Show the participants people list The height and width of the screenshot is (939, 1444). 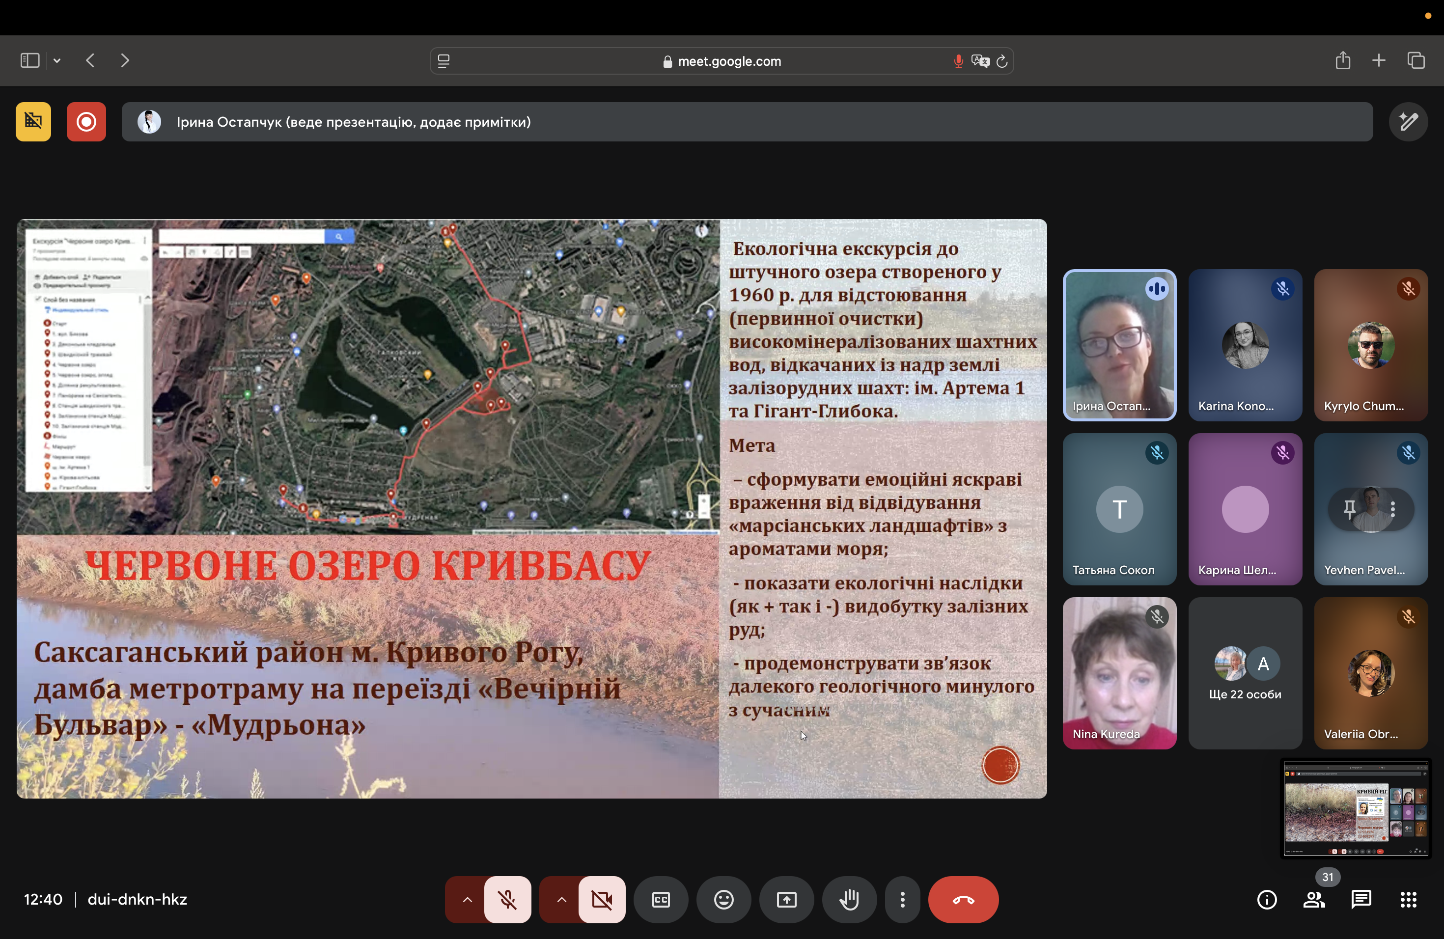[1313, 900]
